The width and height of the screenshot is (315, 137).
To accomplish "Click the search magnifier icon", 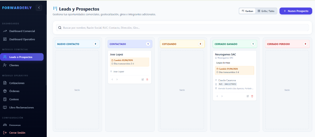I will 60,28.
